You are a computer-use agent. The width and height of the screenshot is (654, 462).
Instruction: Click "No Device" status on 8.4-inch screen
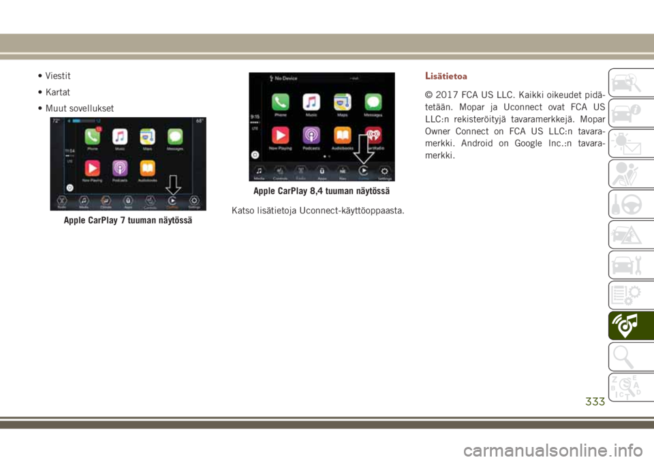pos(283,78)
